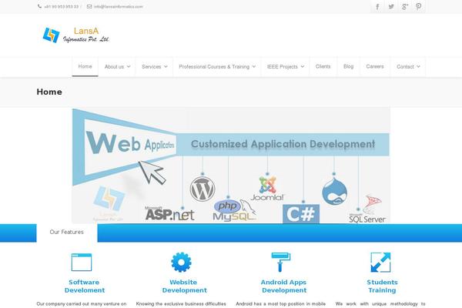The width and height of the screenshot is (462, 308).
Task: Open the Careers menu item
Action: [375, 67]
